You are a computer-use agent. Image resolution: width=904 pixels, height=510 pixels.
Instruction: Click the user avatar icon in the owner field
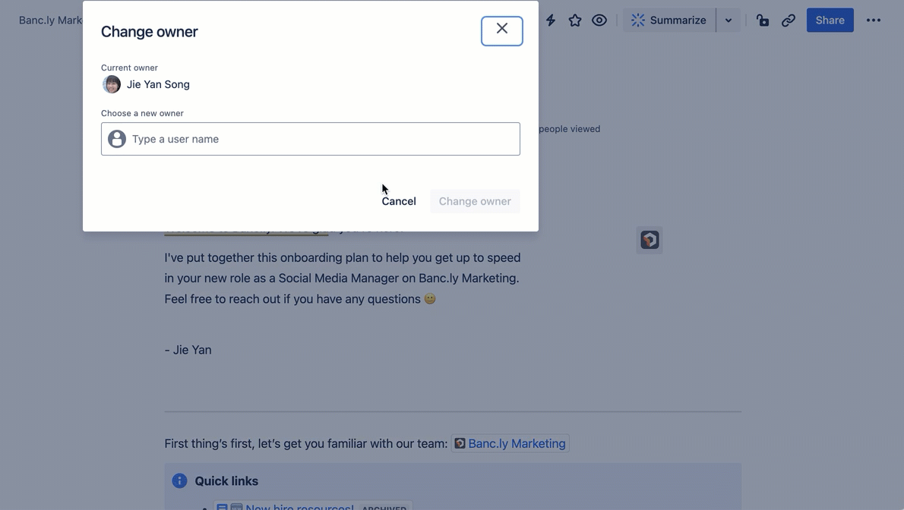point(117,139)
